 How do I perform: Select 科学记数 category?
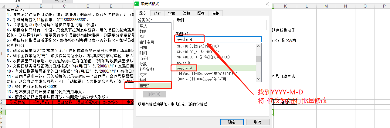(155, 69)
